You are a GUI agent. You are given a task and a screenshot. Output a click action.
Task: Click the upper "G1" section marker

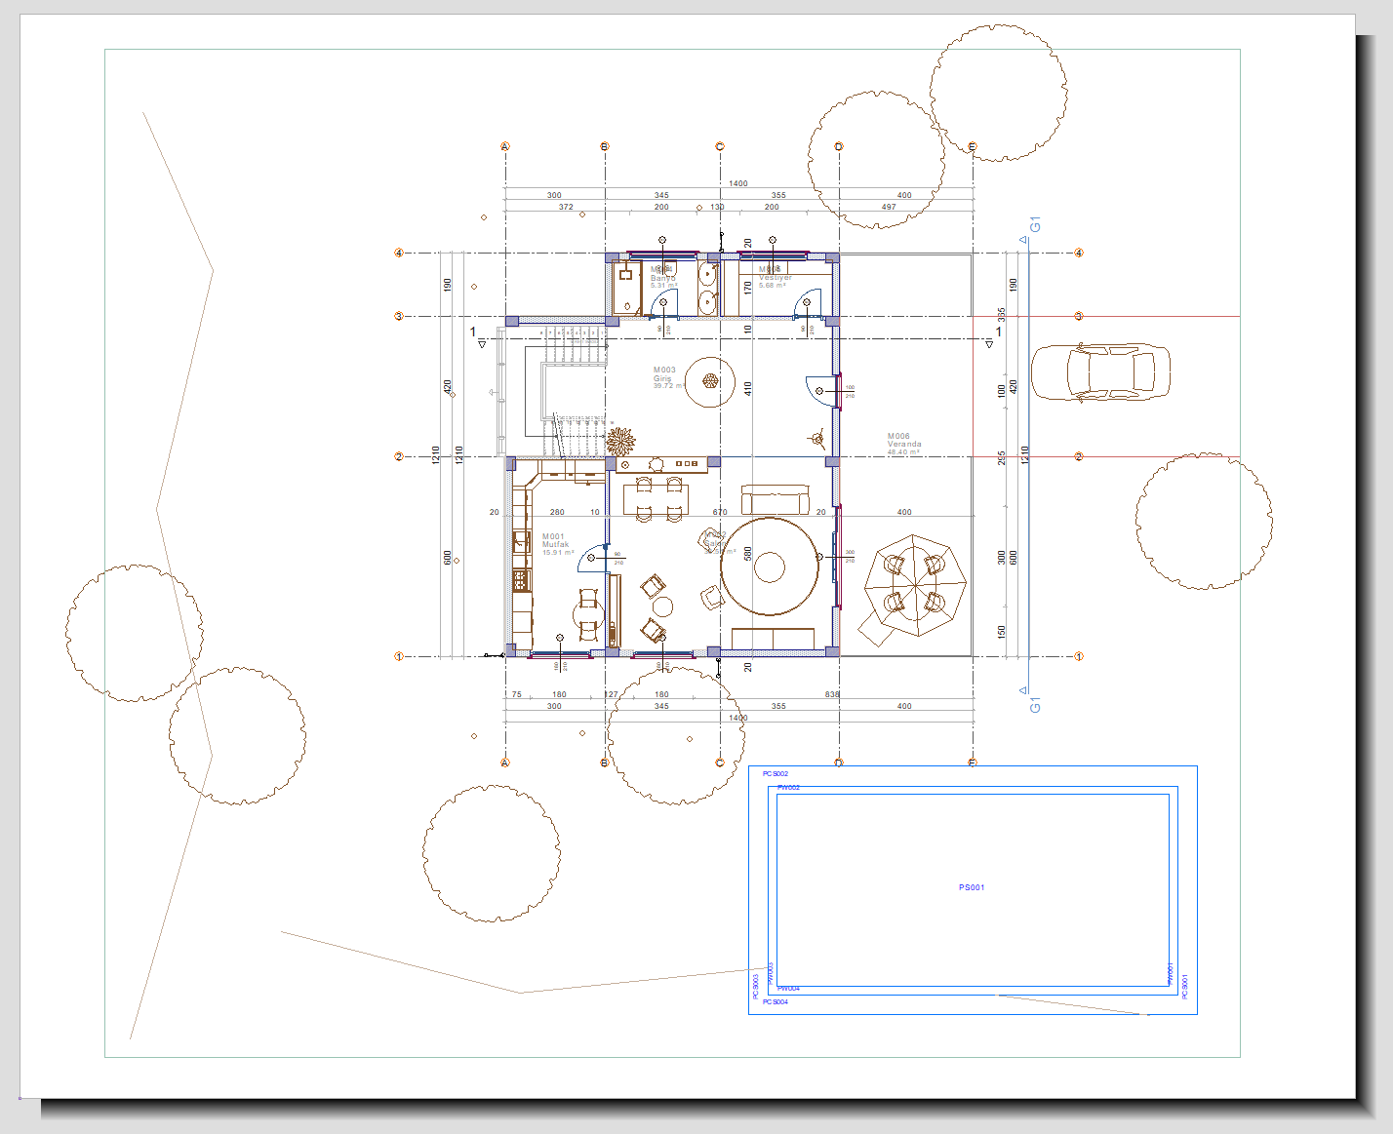coord(1035,225)
